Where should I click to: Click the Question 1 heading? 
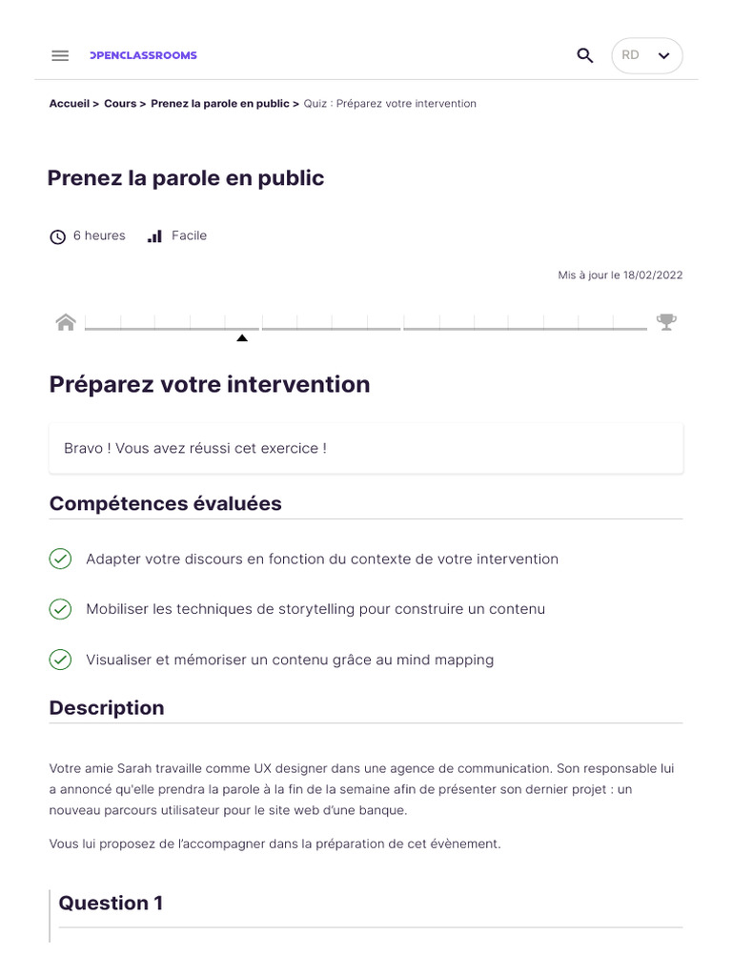pyautogui.click(x=111, y=903)
